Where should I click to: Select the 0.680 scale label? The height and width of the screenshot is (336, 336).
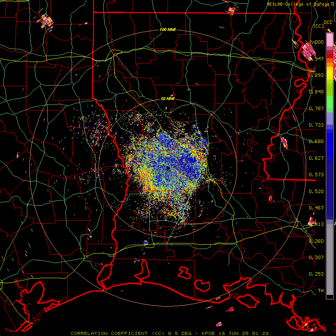(316, 141)
